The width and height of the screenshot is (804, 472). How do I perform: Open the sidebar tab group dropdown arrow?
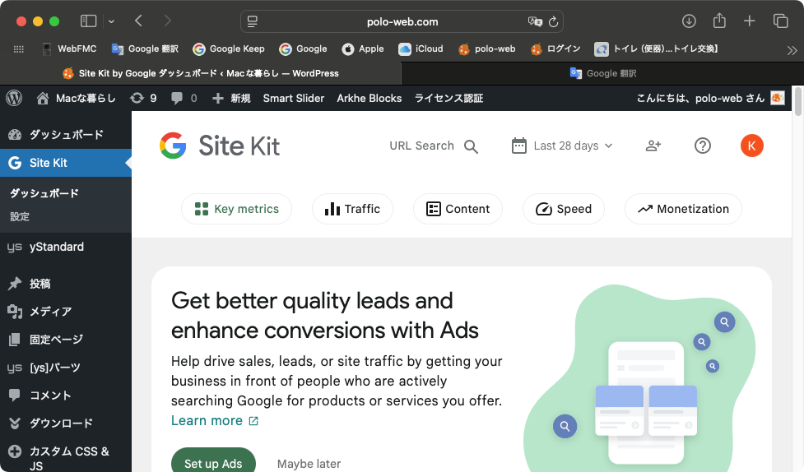(111, 21)
